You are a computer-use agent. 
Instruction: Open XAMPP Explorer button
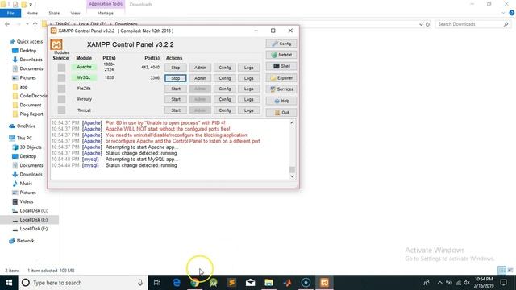[281, 78]
